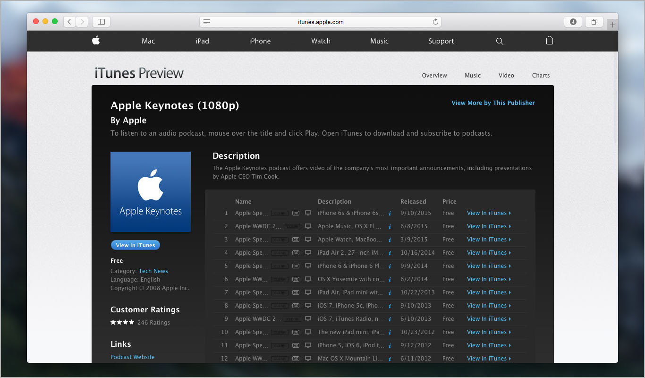Click the info icon for 3/9/2015 episode
645x378 pixels.
pos(390,240)
